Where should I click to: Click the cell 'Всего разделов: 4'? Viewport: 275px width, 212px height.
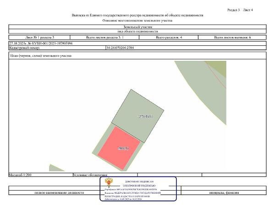tap(169, 37)
